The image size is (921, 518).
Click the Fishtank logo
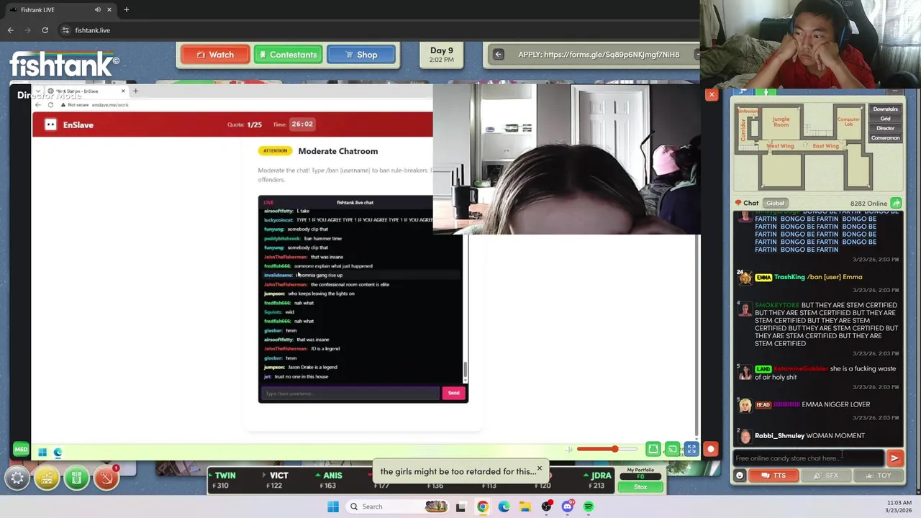[x=64, y=63]
